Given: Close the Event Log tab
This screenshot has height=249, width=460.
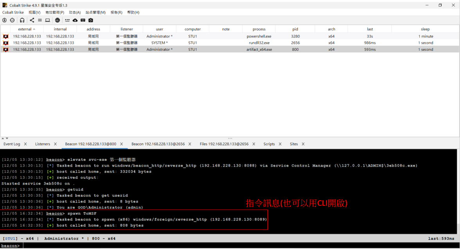Looking at the screenshot, I should (25, 144).
